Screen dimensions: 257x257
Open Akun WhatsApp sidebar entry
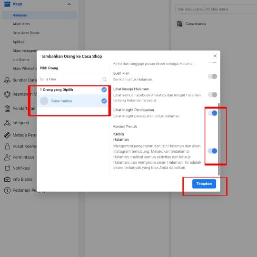click(24, 69)
